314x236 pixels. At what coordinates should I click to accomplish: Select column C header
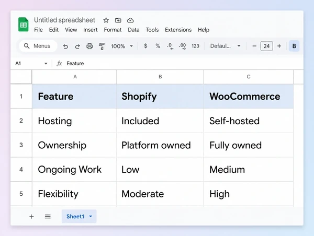point(249,77)
